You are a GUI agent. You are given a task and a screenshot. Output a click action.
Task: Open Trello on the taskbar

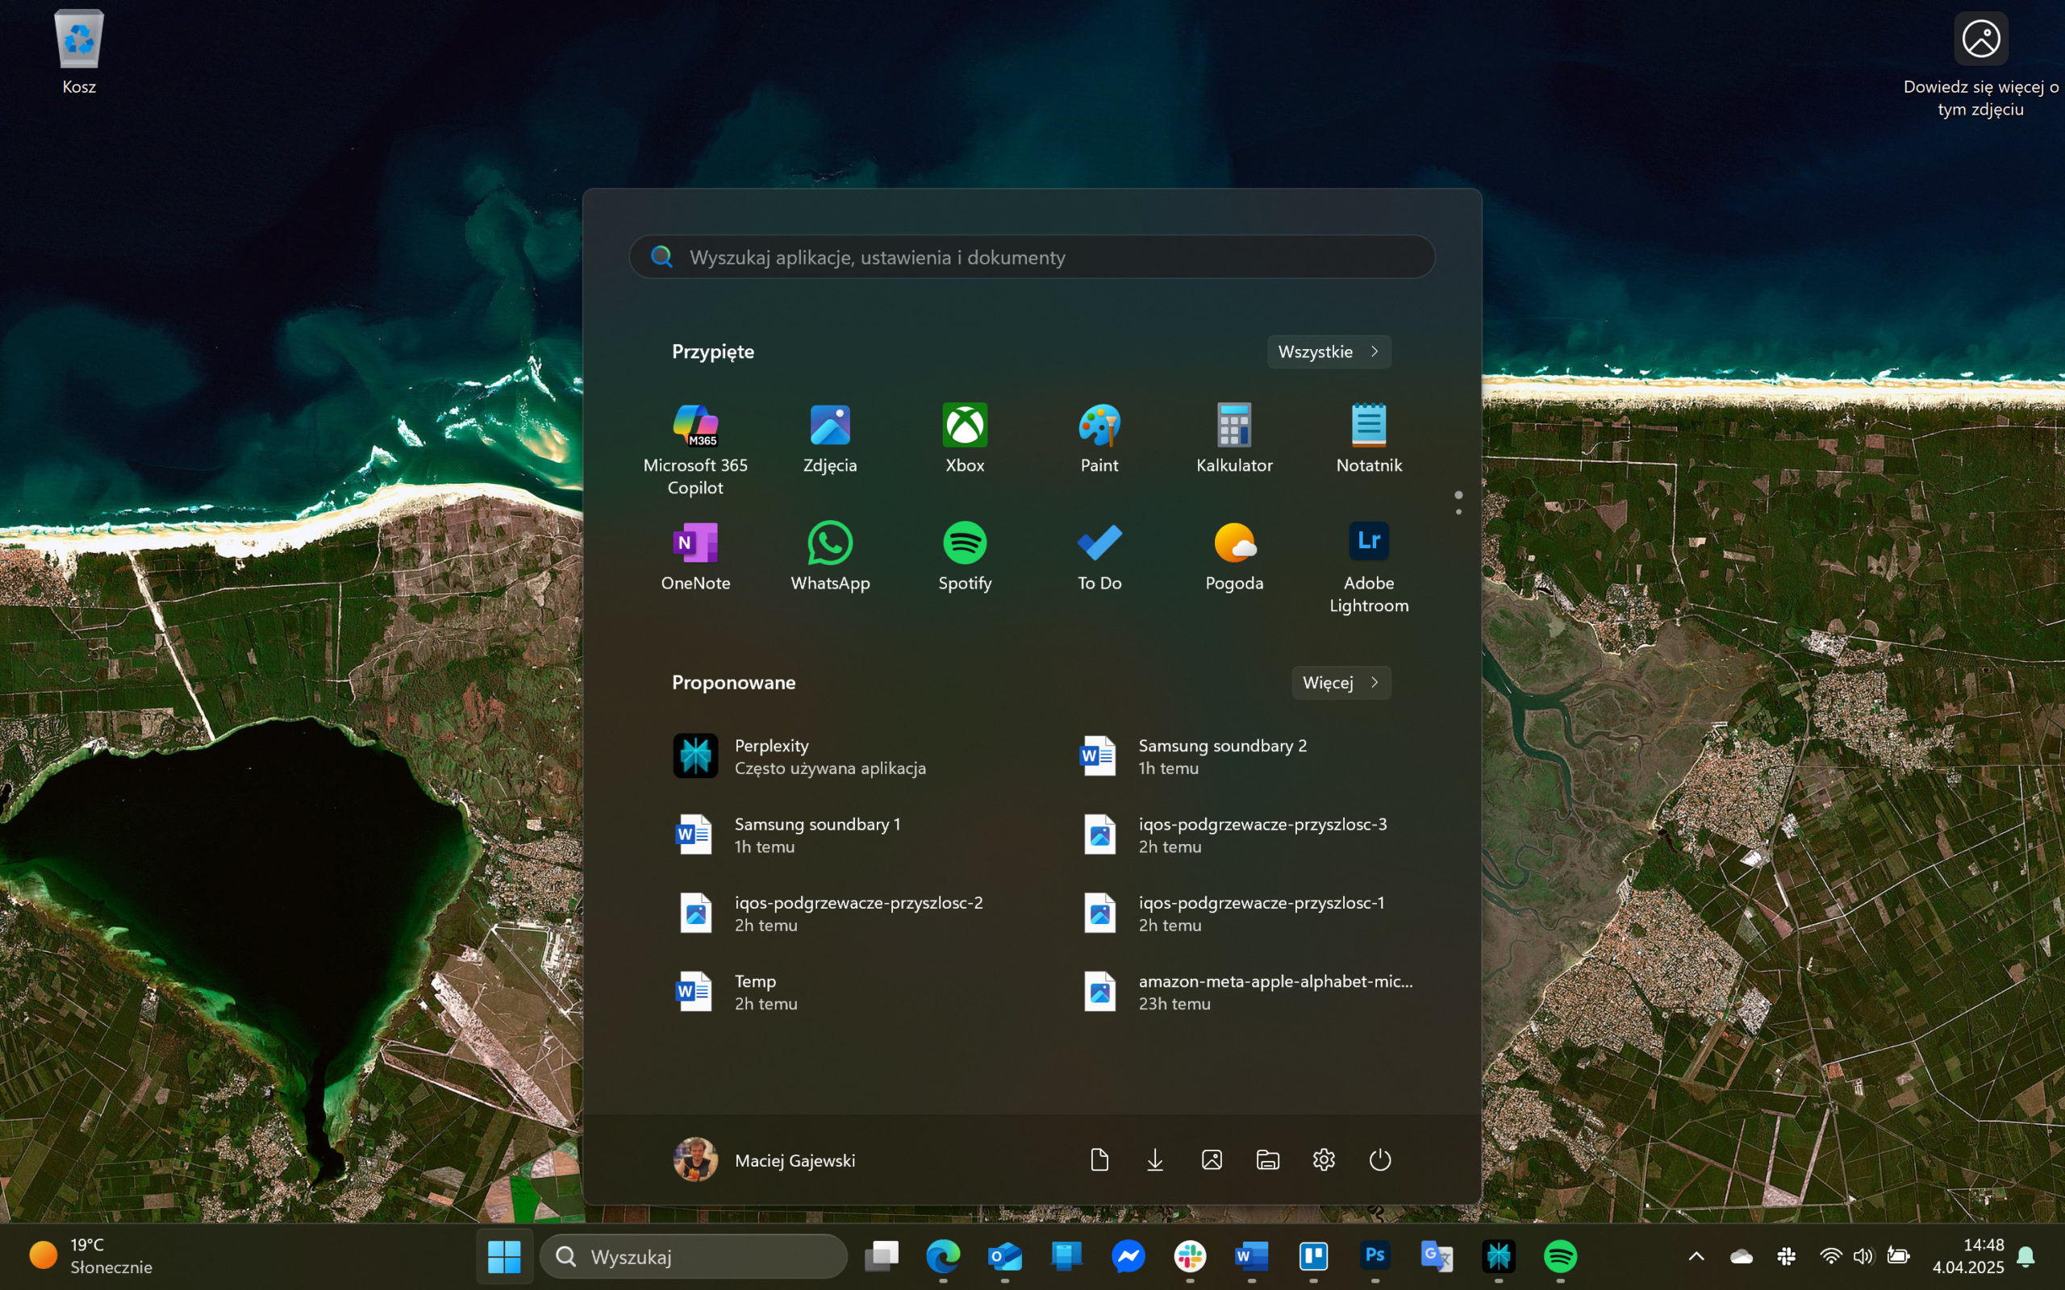(1313, 1256)
